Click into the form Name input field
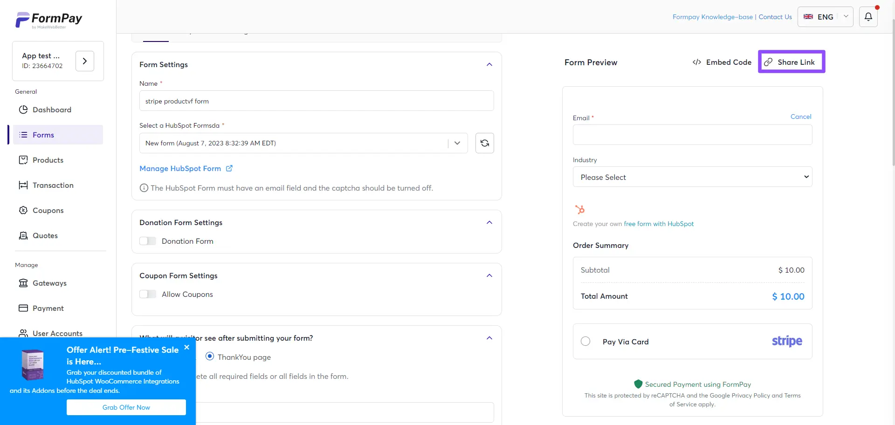895x425 pixels. click(x=316, y=101)
